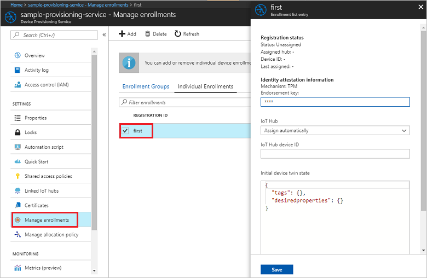This screenshot has width=427, height=278.
Task: Click the plus icon beside Add
Action: click(122, 34)
